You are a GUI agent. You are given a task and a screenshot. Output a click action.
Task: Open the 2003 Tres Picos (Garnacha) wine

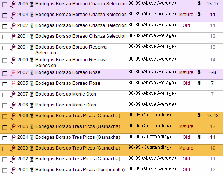[78, 148]
